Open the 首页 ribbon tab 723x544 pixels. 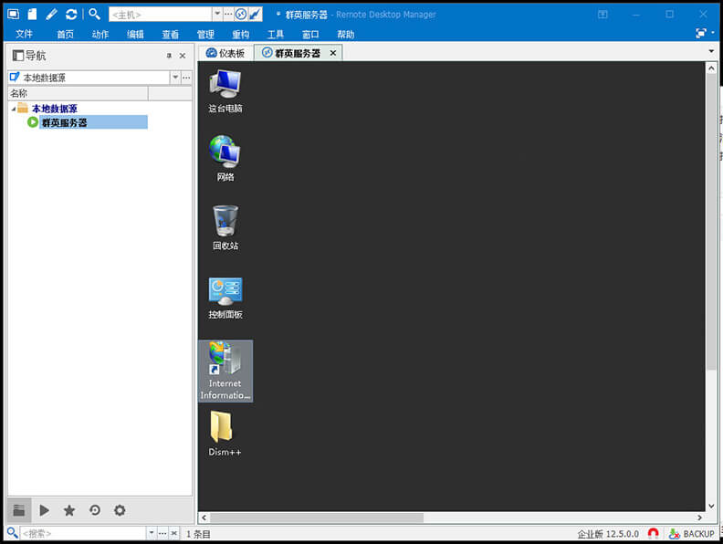tap(65, 34)
